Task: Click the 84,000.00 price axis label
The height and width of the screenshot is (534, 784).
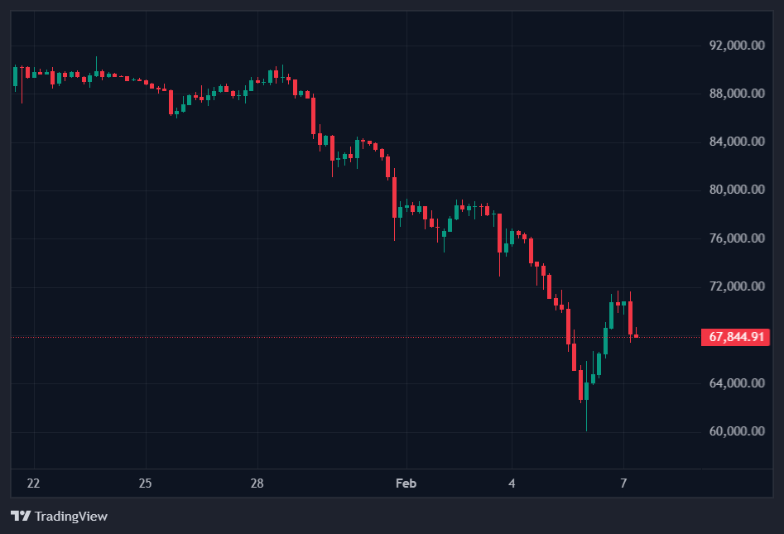Action: tap(737, 142)
